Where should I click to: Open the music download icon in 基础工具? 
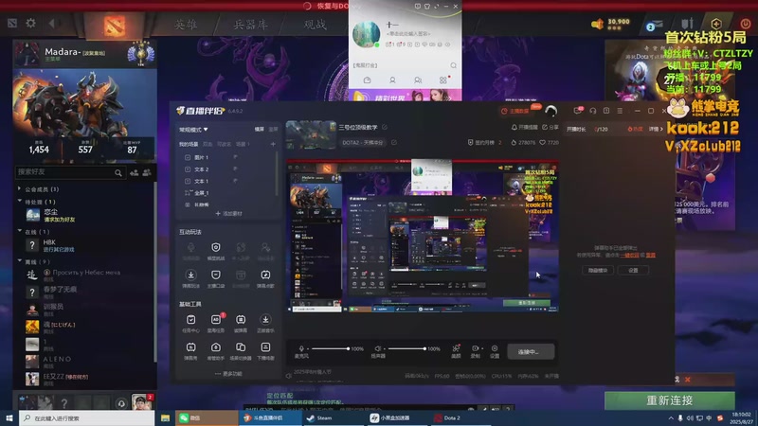pos(265,323)
